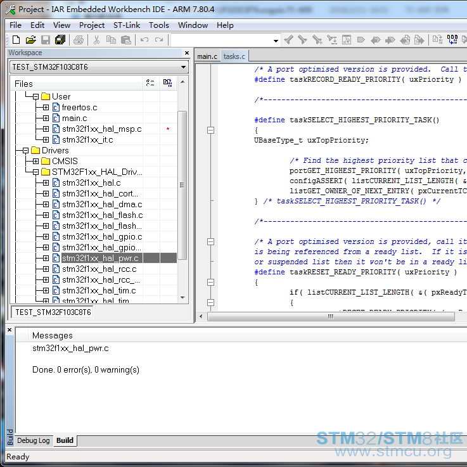Click the Open file folder icon

pyautogui.click(x=30, y=40)
